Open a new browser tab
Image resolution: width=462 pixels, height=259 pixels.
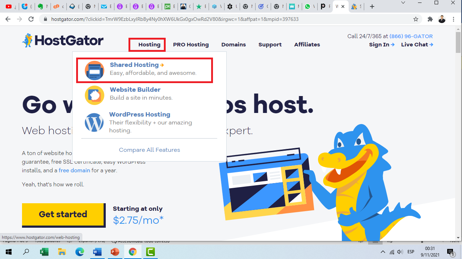[x=372, y=6]
